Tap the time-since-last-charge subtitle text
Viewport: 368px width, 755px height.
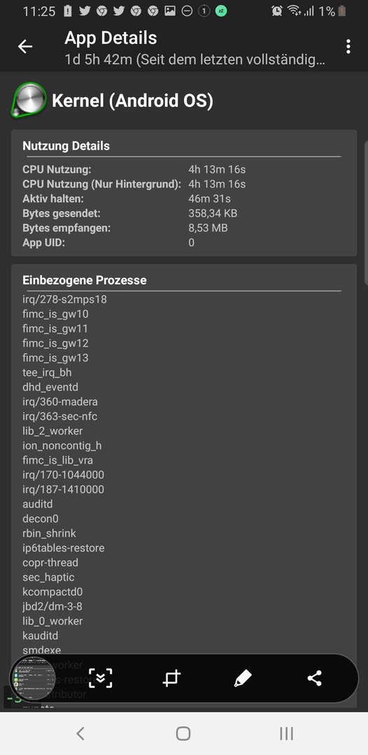coord(194,60)
